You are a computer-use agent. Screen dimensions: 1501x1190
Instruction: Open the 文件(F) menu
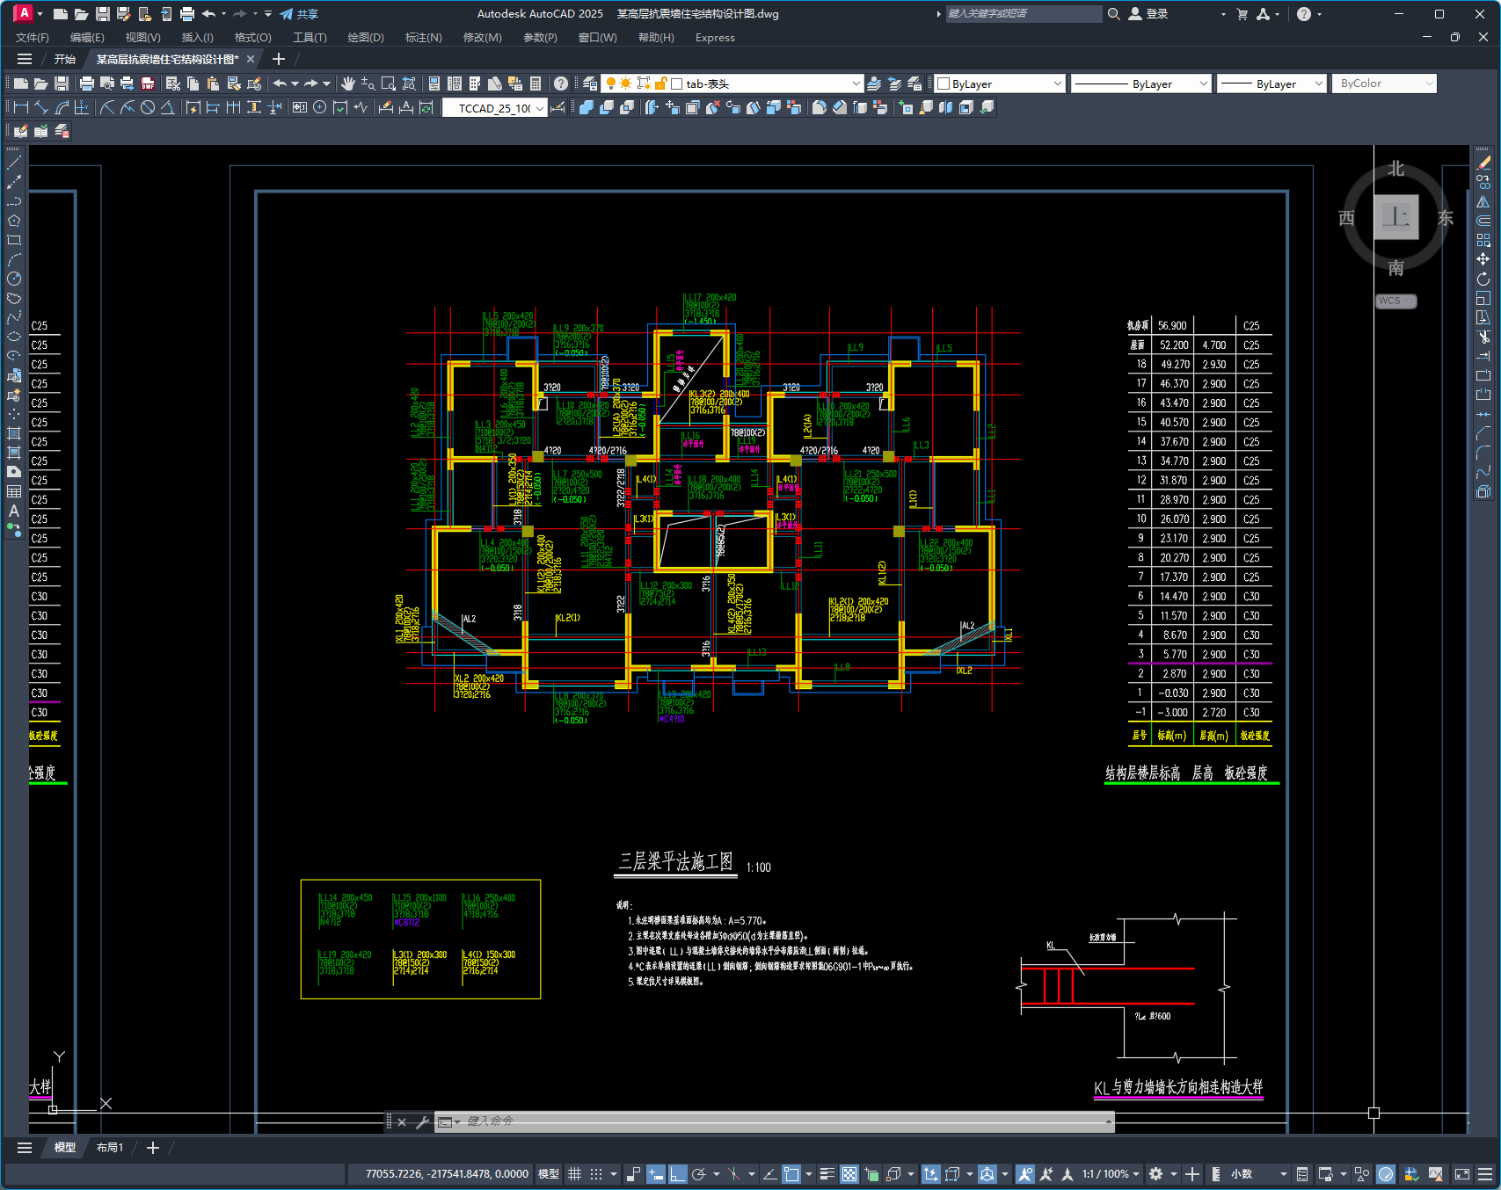coord(33,38)
